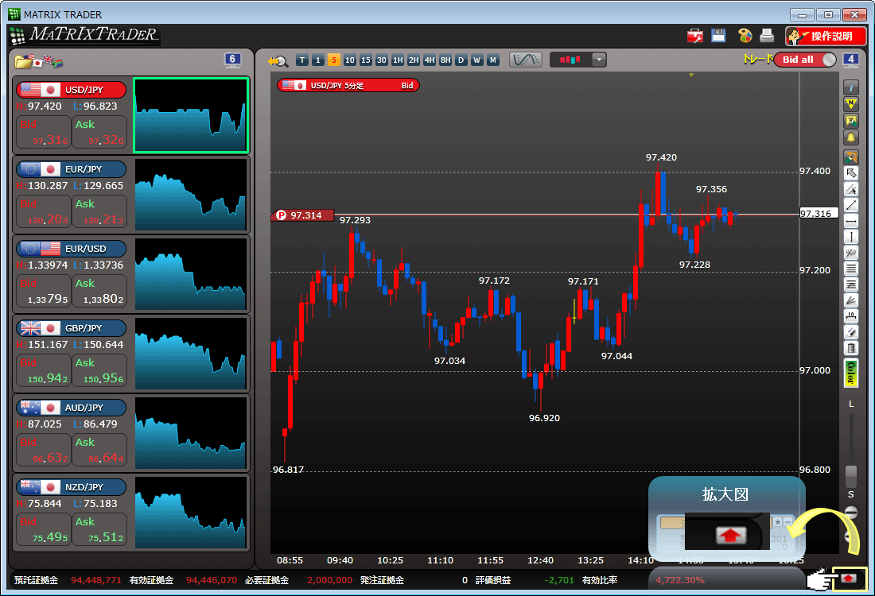Screen dimensions: 875x596
Task: Switch chart to M monthly timeframe
Action: [x=492, y=60]
